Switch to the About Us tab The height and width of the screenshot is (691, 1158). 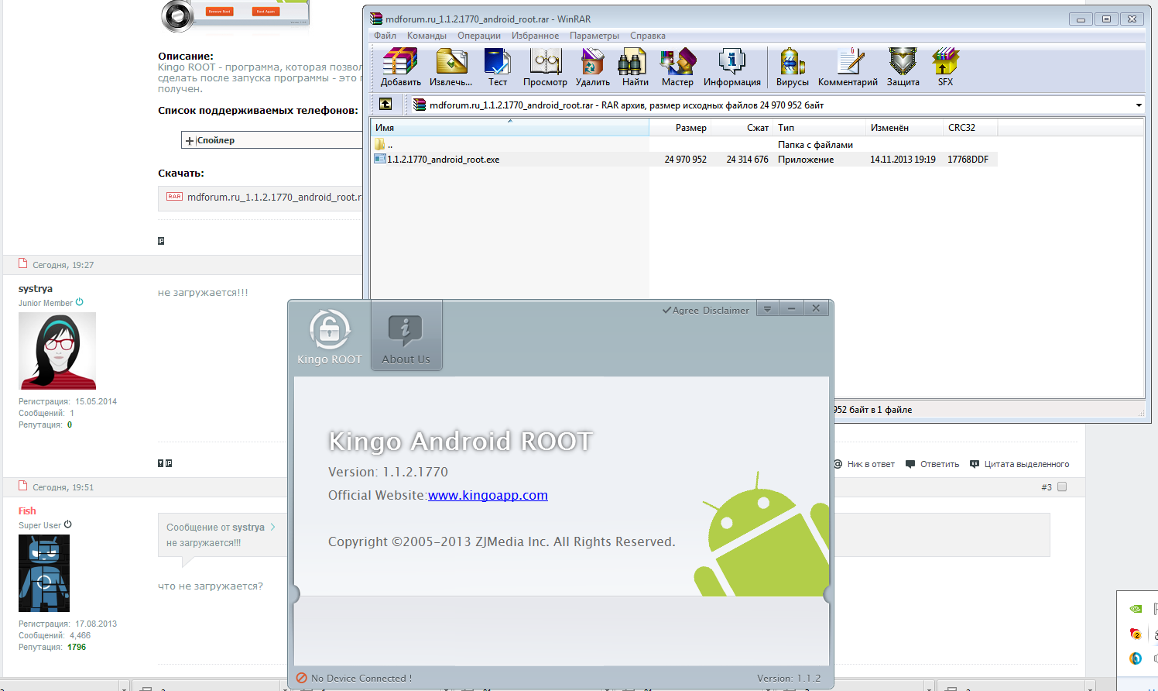click(406, 337)
